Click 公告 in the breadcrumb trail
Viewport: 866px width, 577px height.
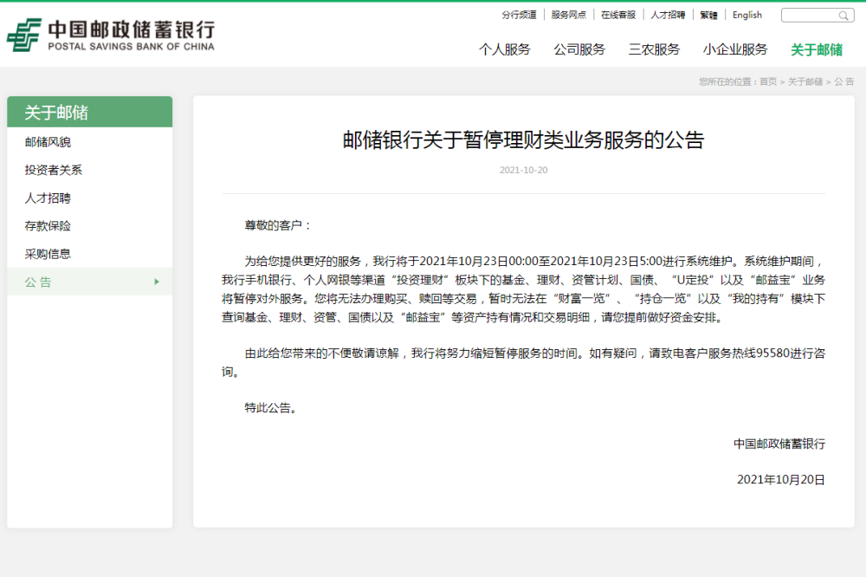(843, 81)
